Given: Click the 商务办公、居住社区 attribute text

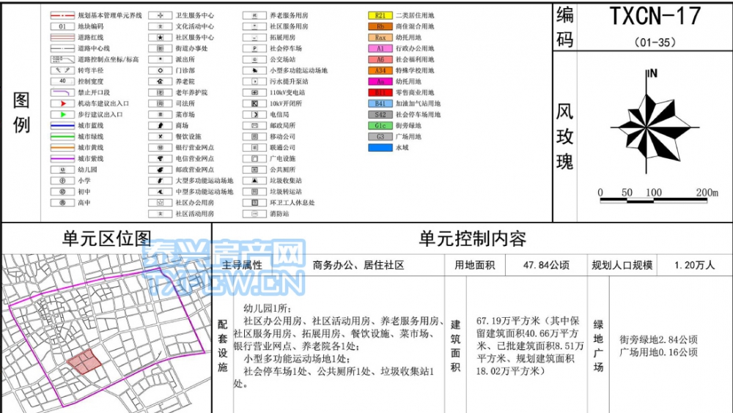Looking at the screenshot, I should coord(358,265).
